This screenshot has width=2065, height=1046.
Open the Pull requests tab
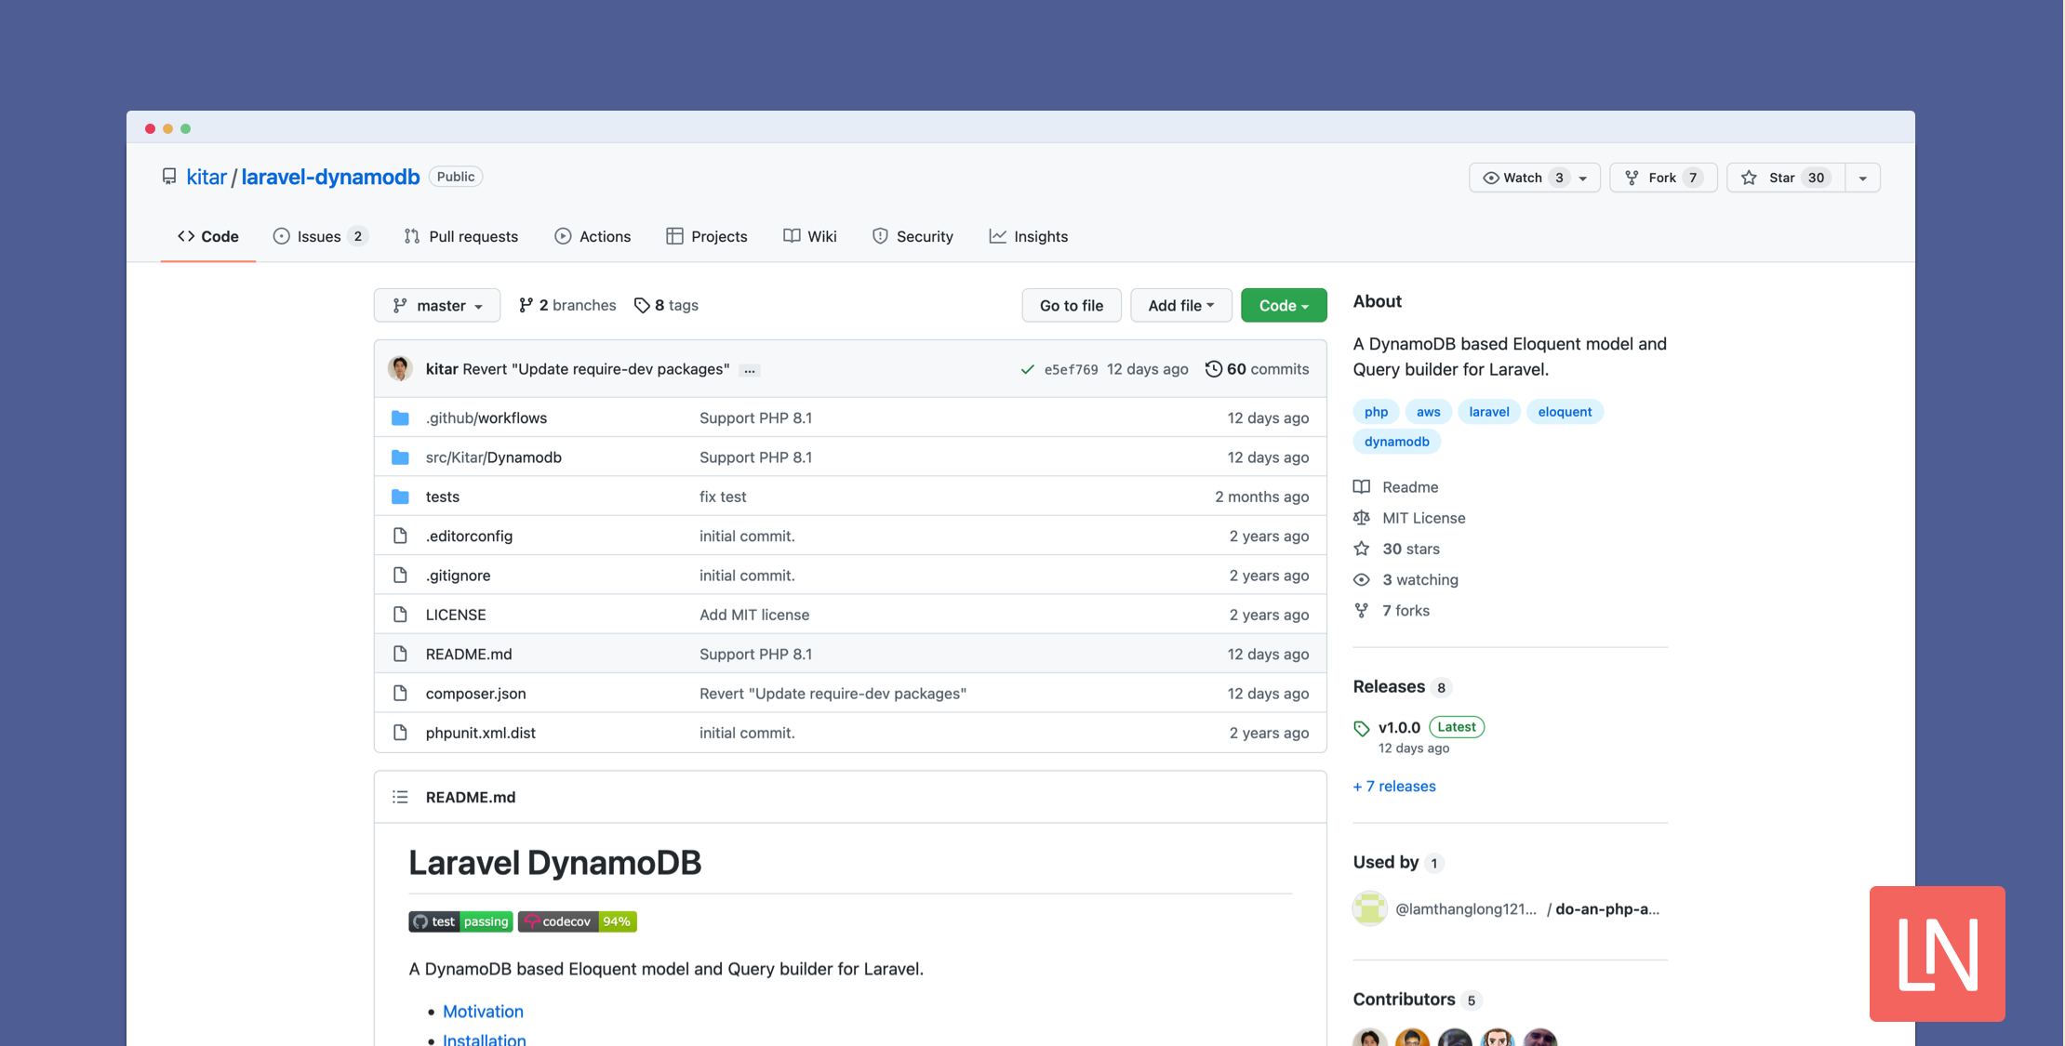pyautogui.click(x=461, y=236)
